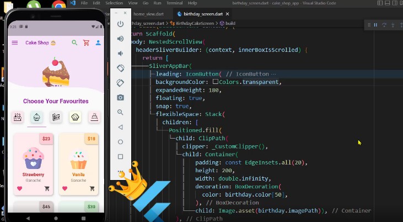Select the birthday cake category icon
The image size is (403, 222).
coord(18,117)
